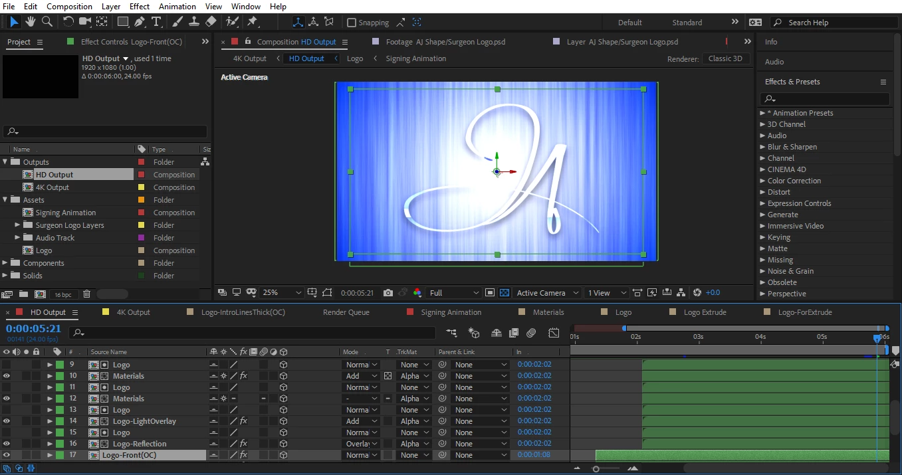Select the Unified Camera tool
This screenshot has width=902, height=475.
coord(85,22)
